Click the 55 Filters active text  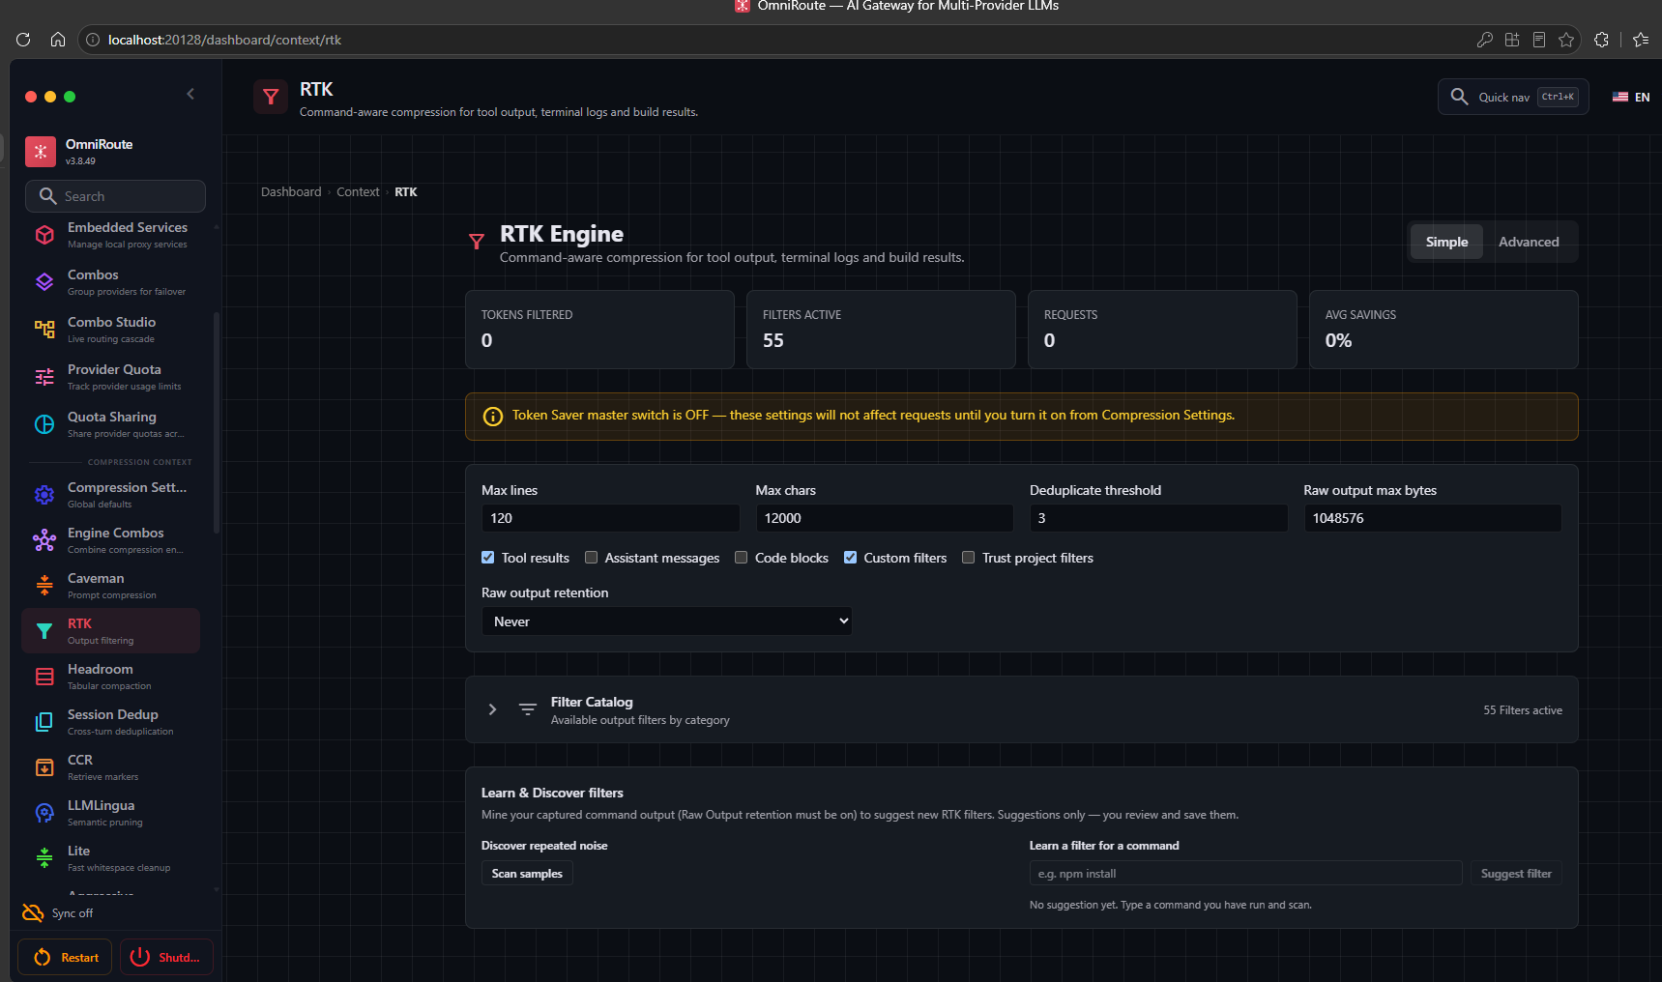click(1523, 710)
